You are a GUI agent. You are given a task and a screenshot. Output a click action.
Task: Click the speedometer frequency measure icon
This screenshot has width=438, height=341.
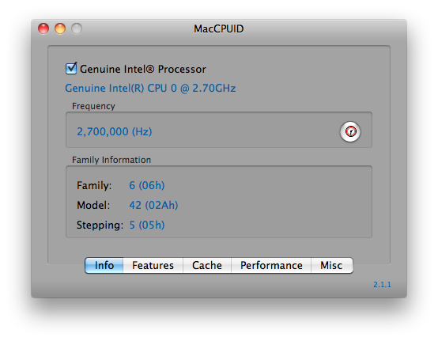(350, 131)
